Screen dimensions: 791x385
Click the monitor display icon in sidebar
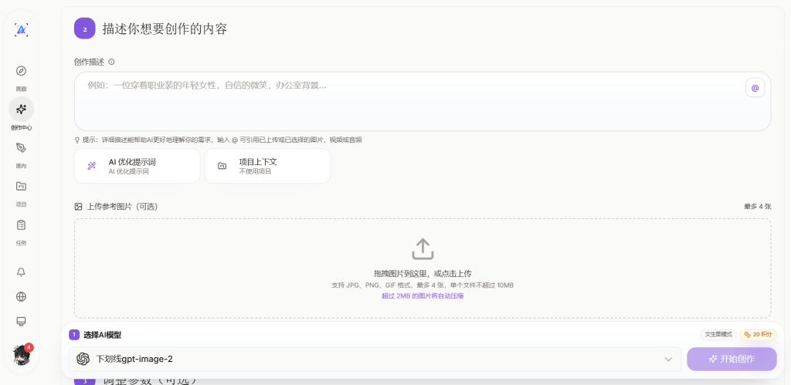click(x=21, y=322)
